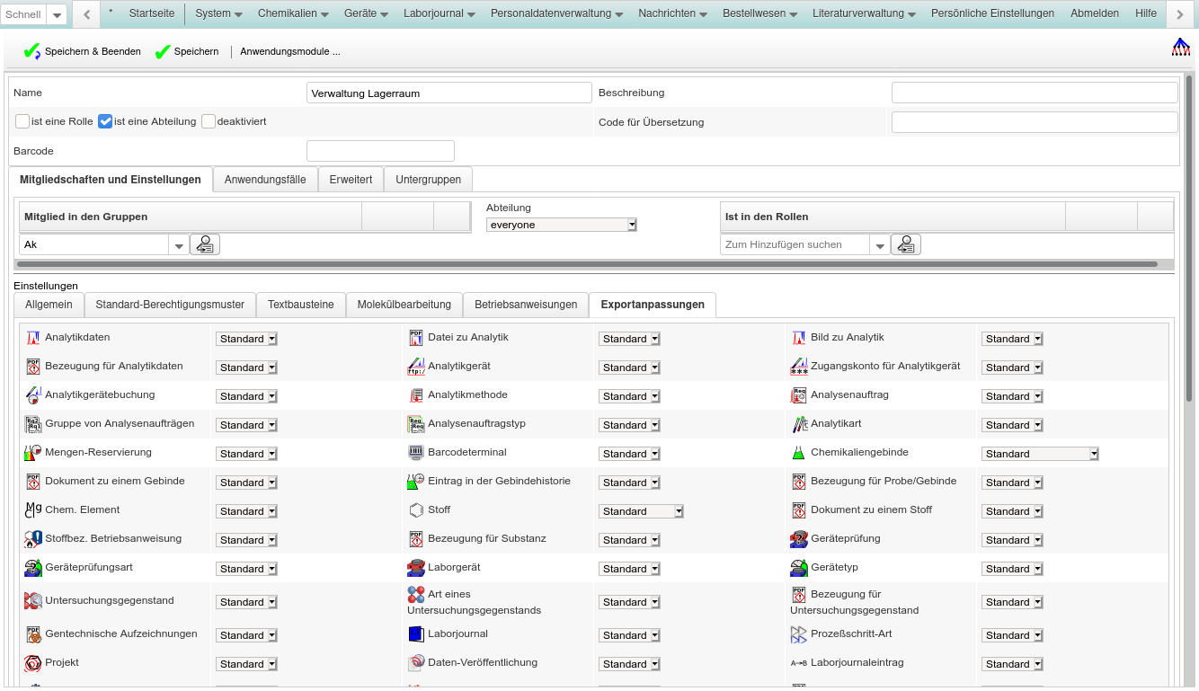Open the Abteilung 'everyone' dropdown
Screen dimensions: 1199x691
(561, 225)
